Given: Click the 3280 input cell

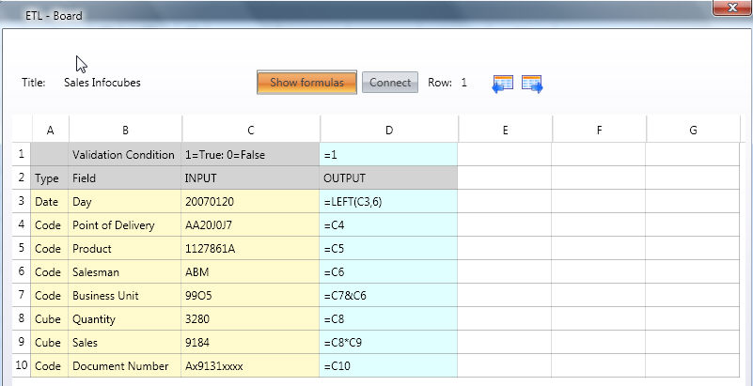Looking at the screenshot, I should click(x=250, y=319).
